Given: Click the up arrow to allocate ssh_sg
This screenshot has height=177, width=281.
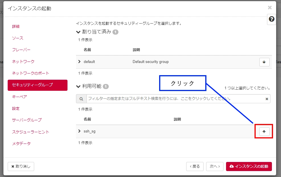Looking at the screenshot, I should (264, 132).
